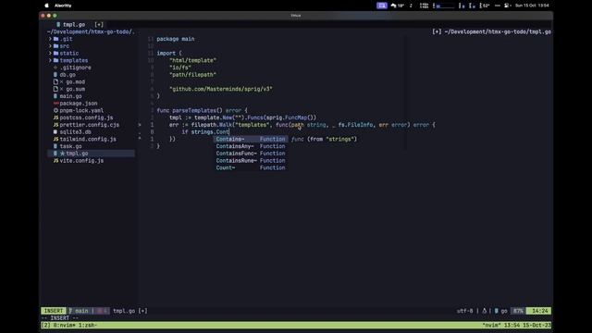Click the tmux window 1:zsh label
The width and height of the screenshot is (592, 333).
coord(88,325)
